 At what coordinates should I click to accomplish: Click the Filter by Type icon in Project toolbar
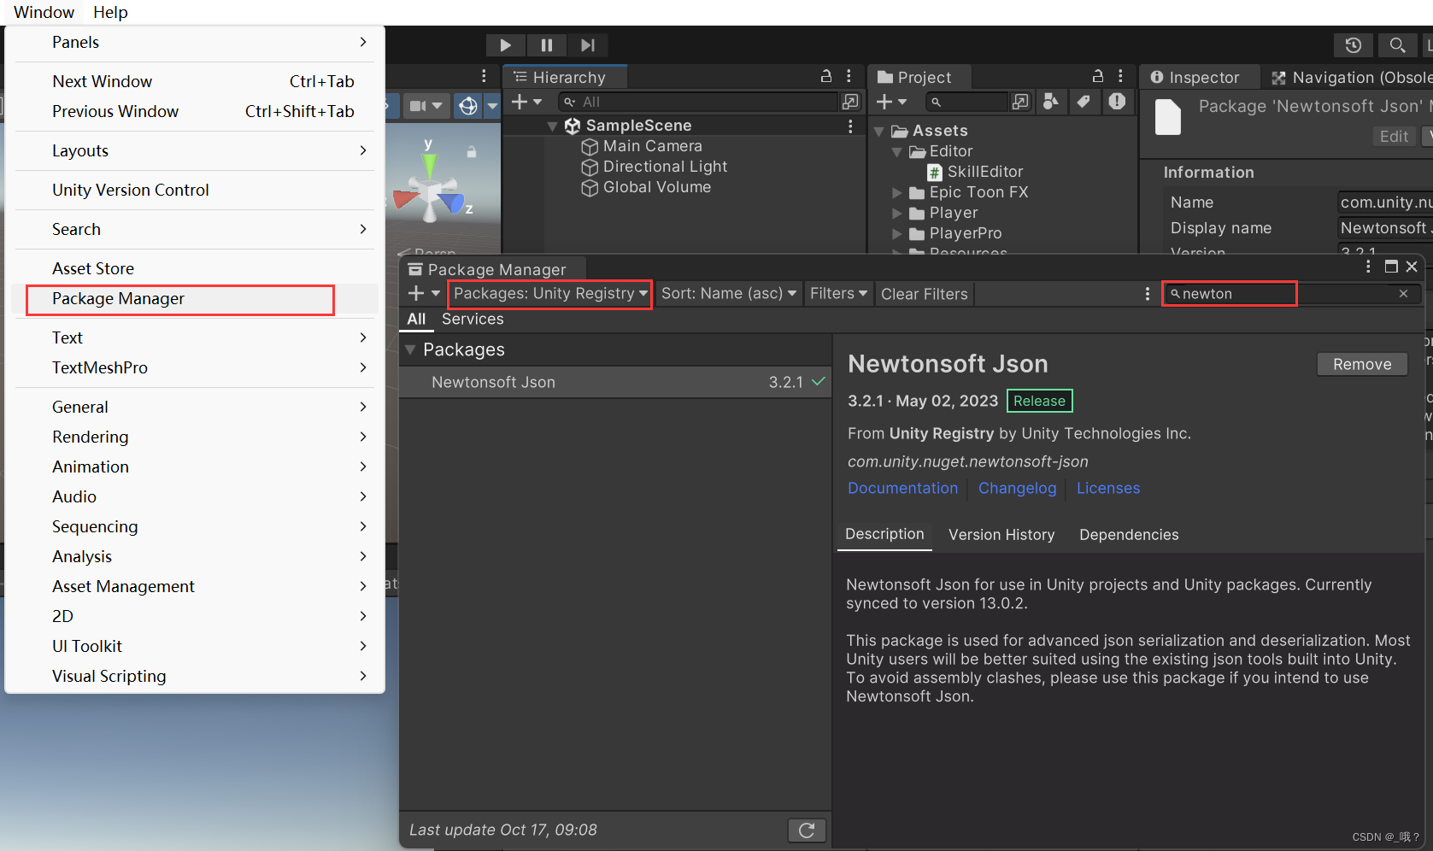[x=1051, y=102]
